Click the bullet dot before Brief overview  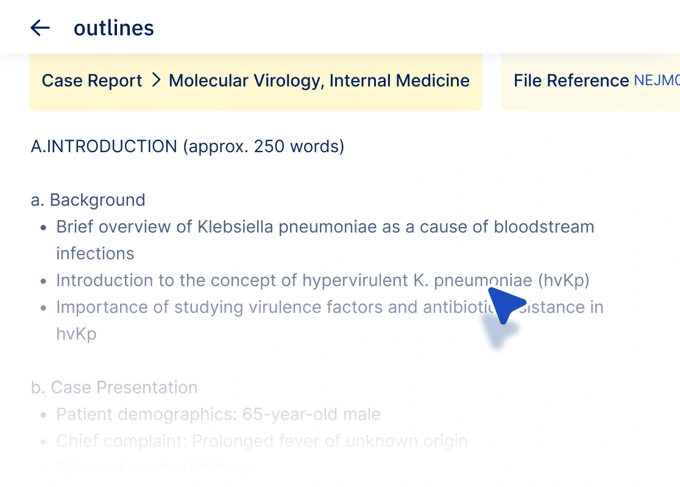tap(43, 228)
